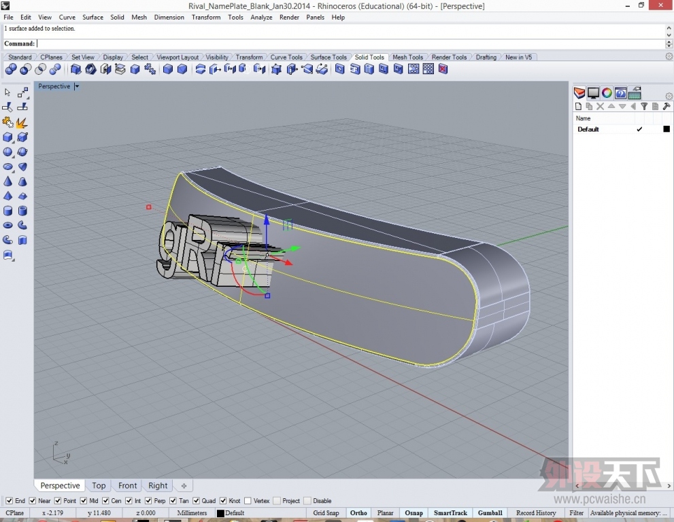674x522 pixels.
Task: Select the Boolean Difference tool
Action: [25, 69]
